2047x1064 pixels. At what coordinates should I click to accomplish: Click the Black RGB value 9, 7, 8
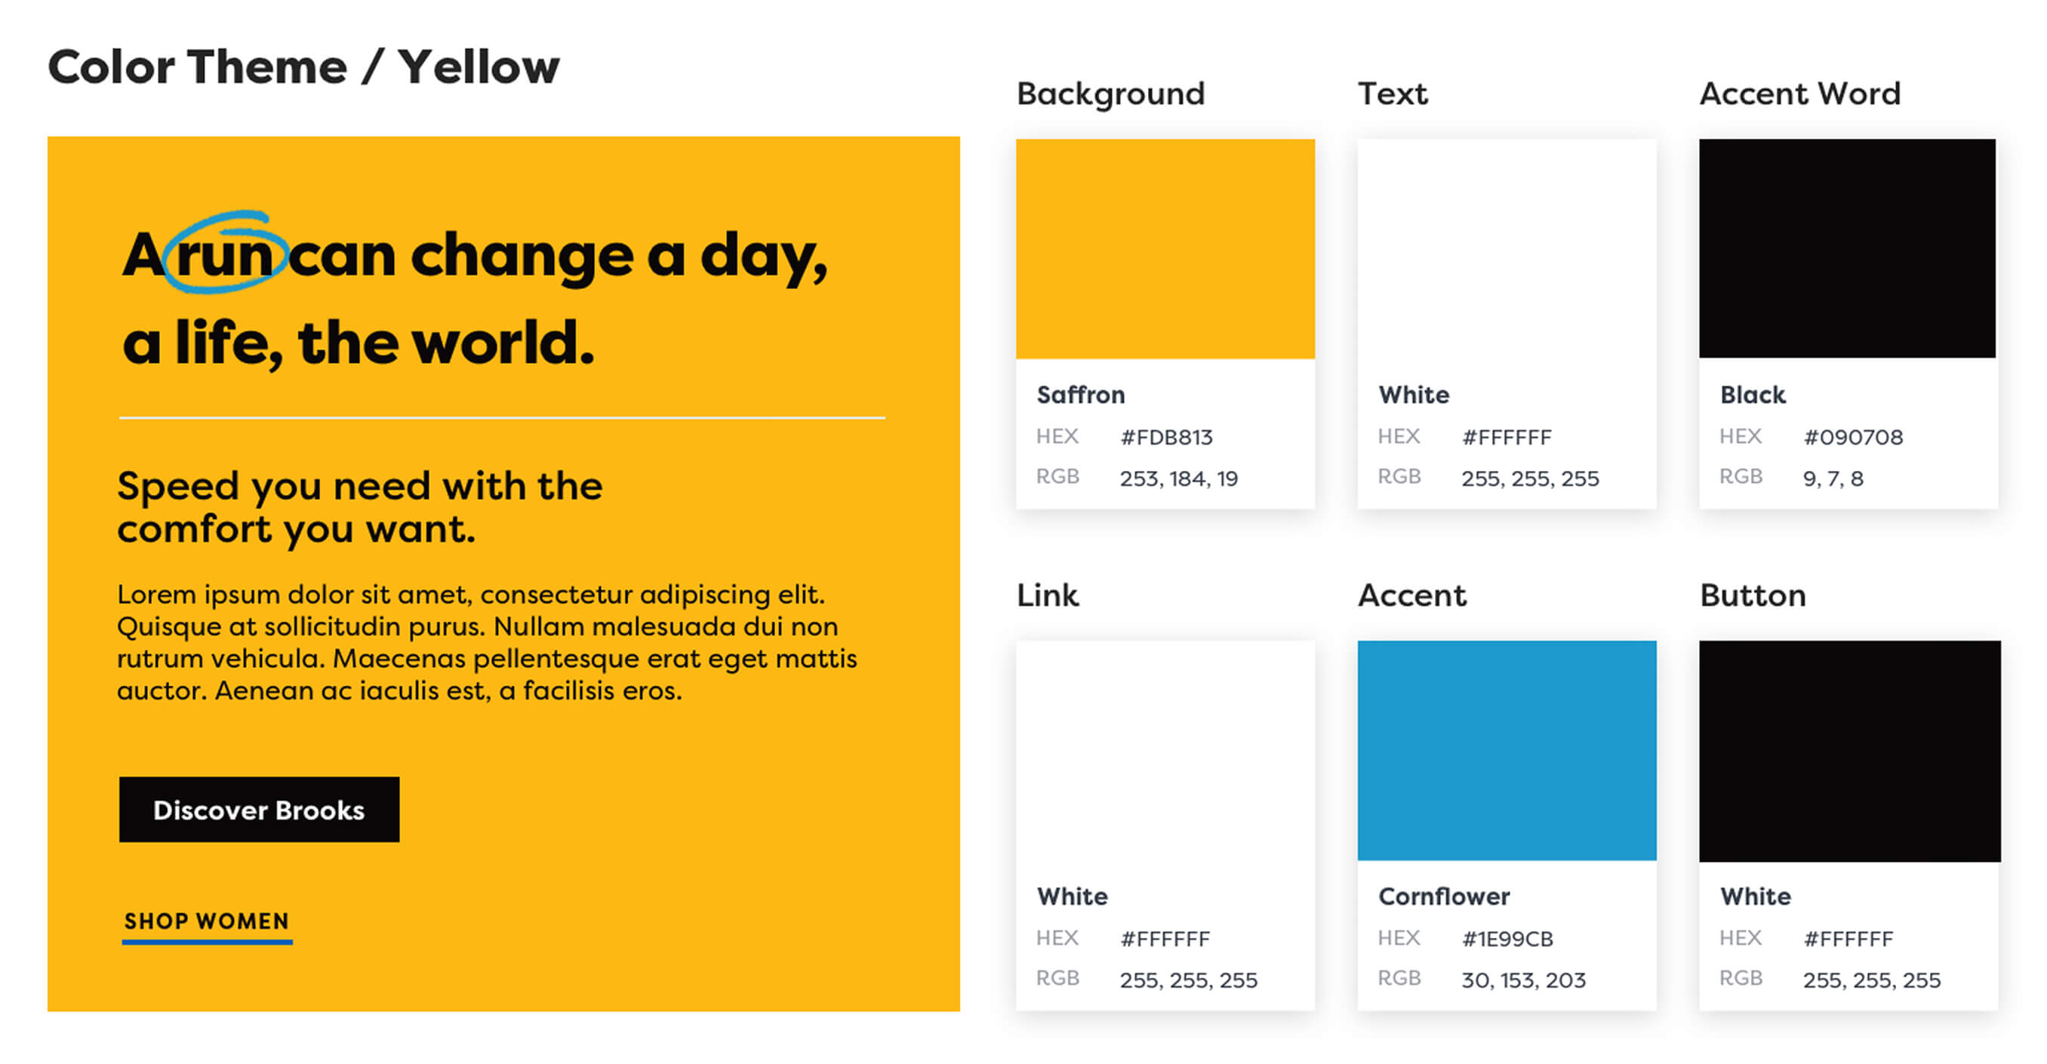point(1833,478)
